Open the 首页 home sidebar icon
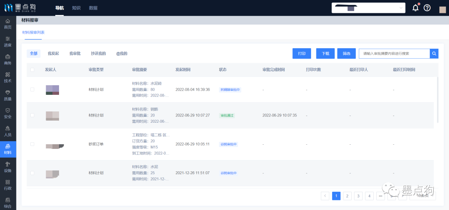Screen dimensions: 449x210 coord(8,24)
